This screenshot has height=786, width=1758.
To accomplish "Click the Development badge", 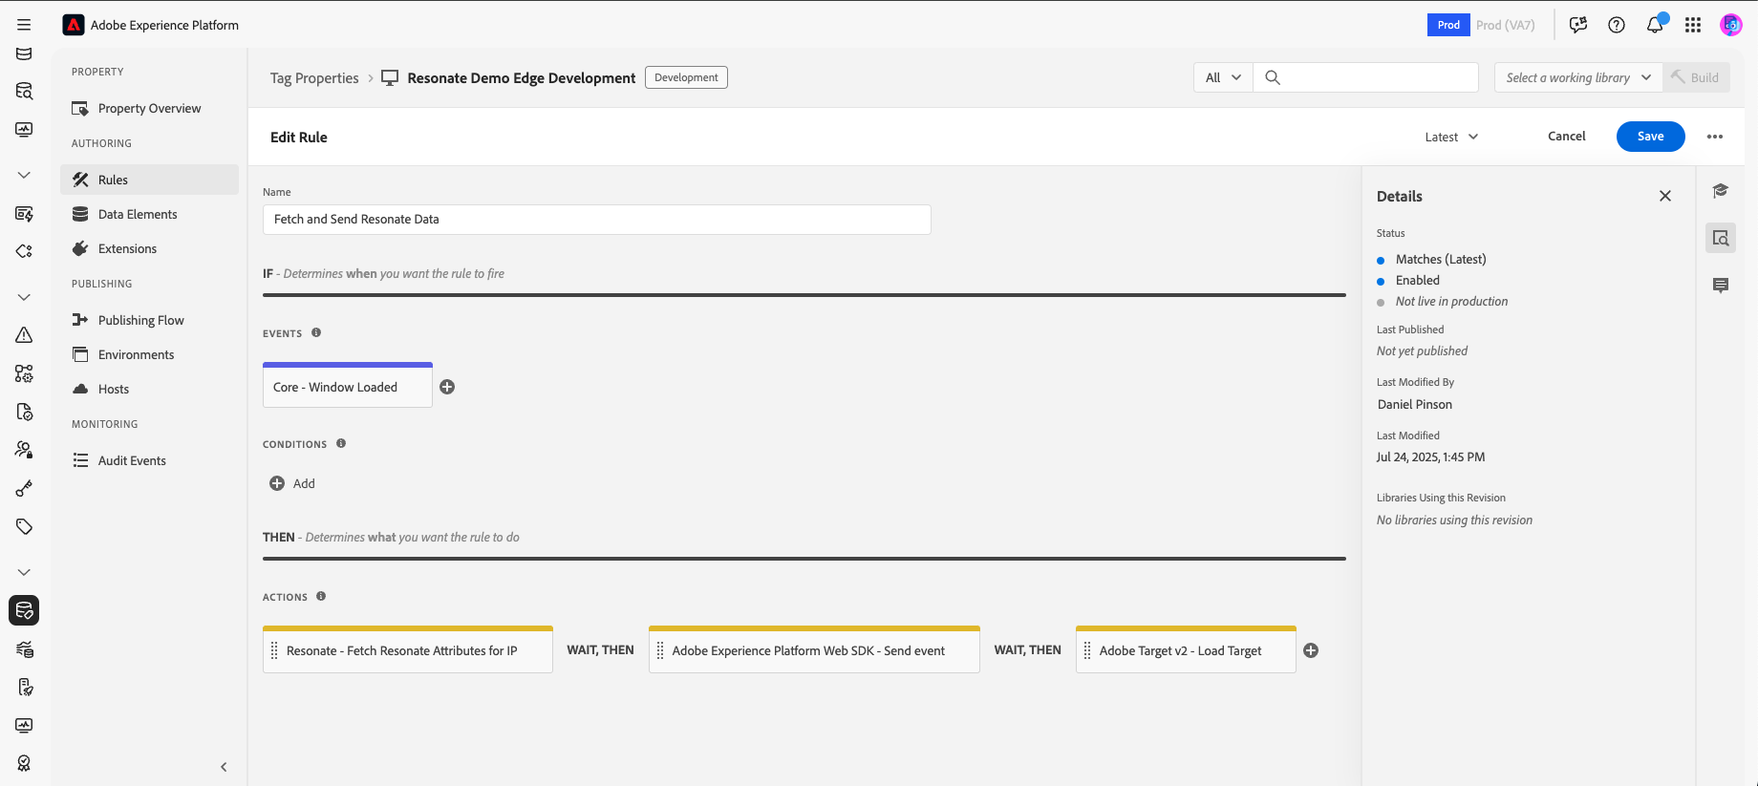I will coord(686,77).
